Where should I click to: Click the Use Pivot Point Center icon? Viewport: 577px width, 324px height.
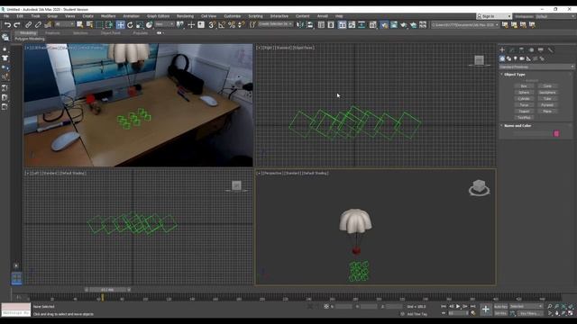pos(180,25)
